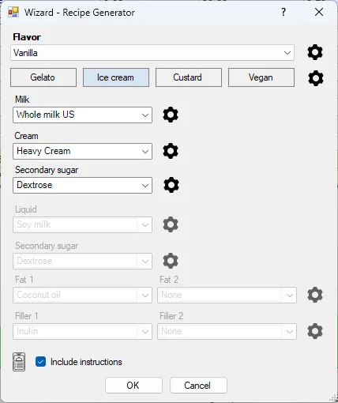Screen dimensions: 338x403
Task: Open the Fat 1 dropdown showing Coconut oil
Action: click(x=82, y=295)
